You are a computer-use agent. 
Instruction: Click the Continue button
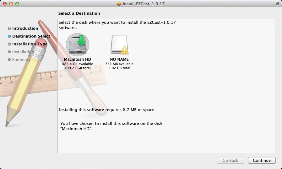(262, 160)
